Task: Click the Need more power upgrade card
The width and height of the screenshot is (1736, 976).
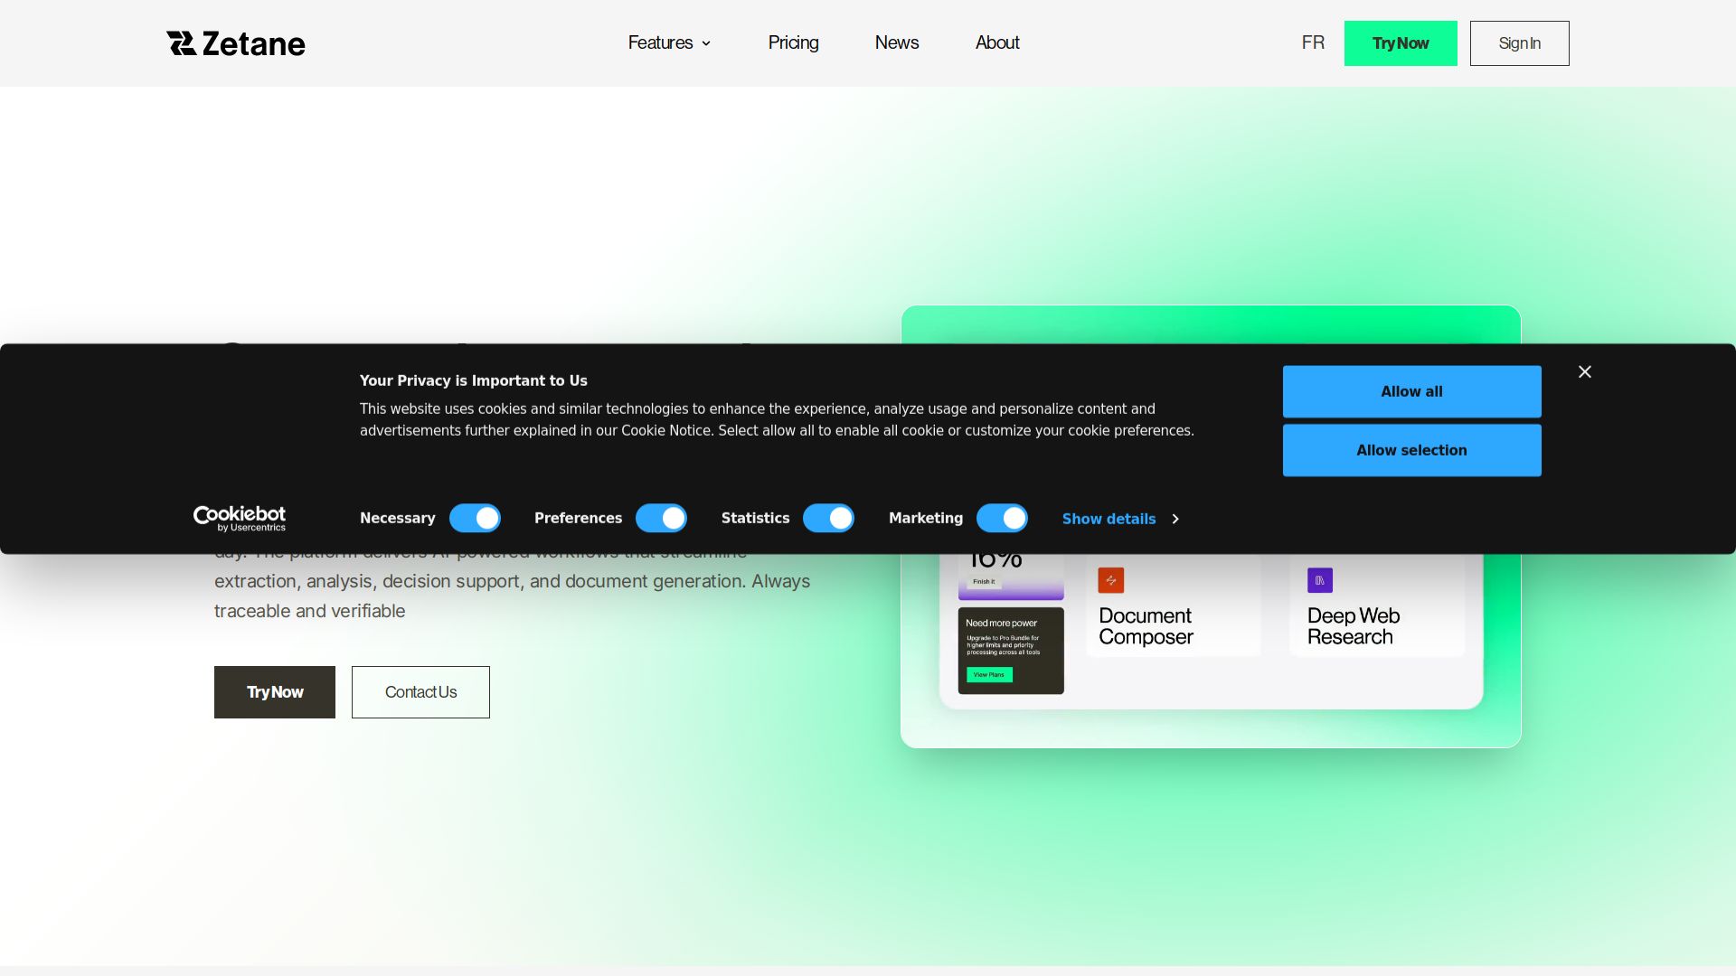Action: [1011, 651]
